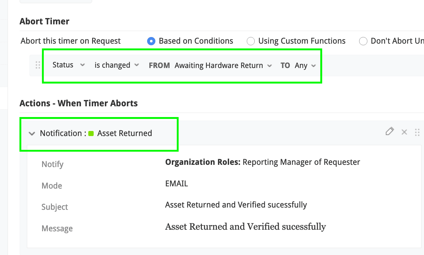
Task: Collapse the Notification details with the chevron
Action: pos(32,134)
